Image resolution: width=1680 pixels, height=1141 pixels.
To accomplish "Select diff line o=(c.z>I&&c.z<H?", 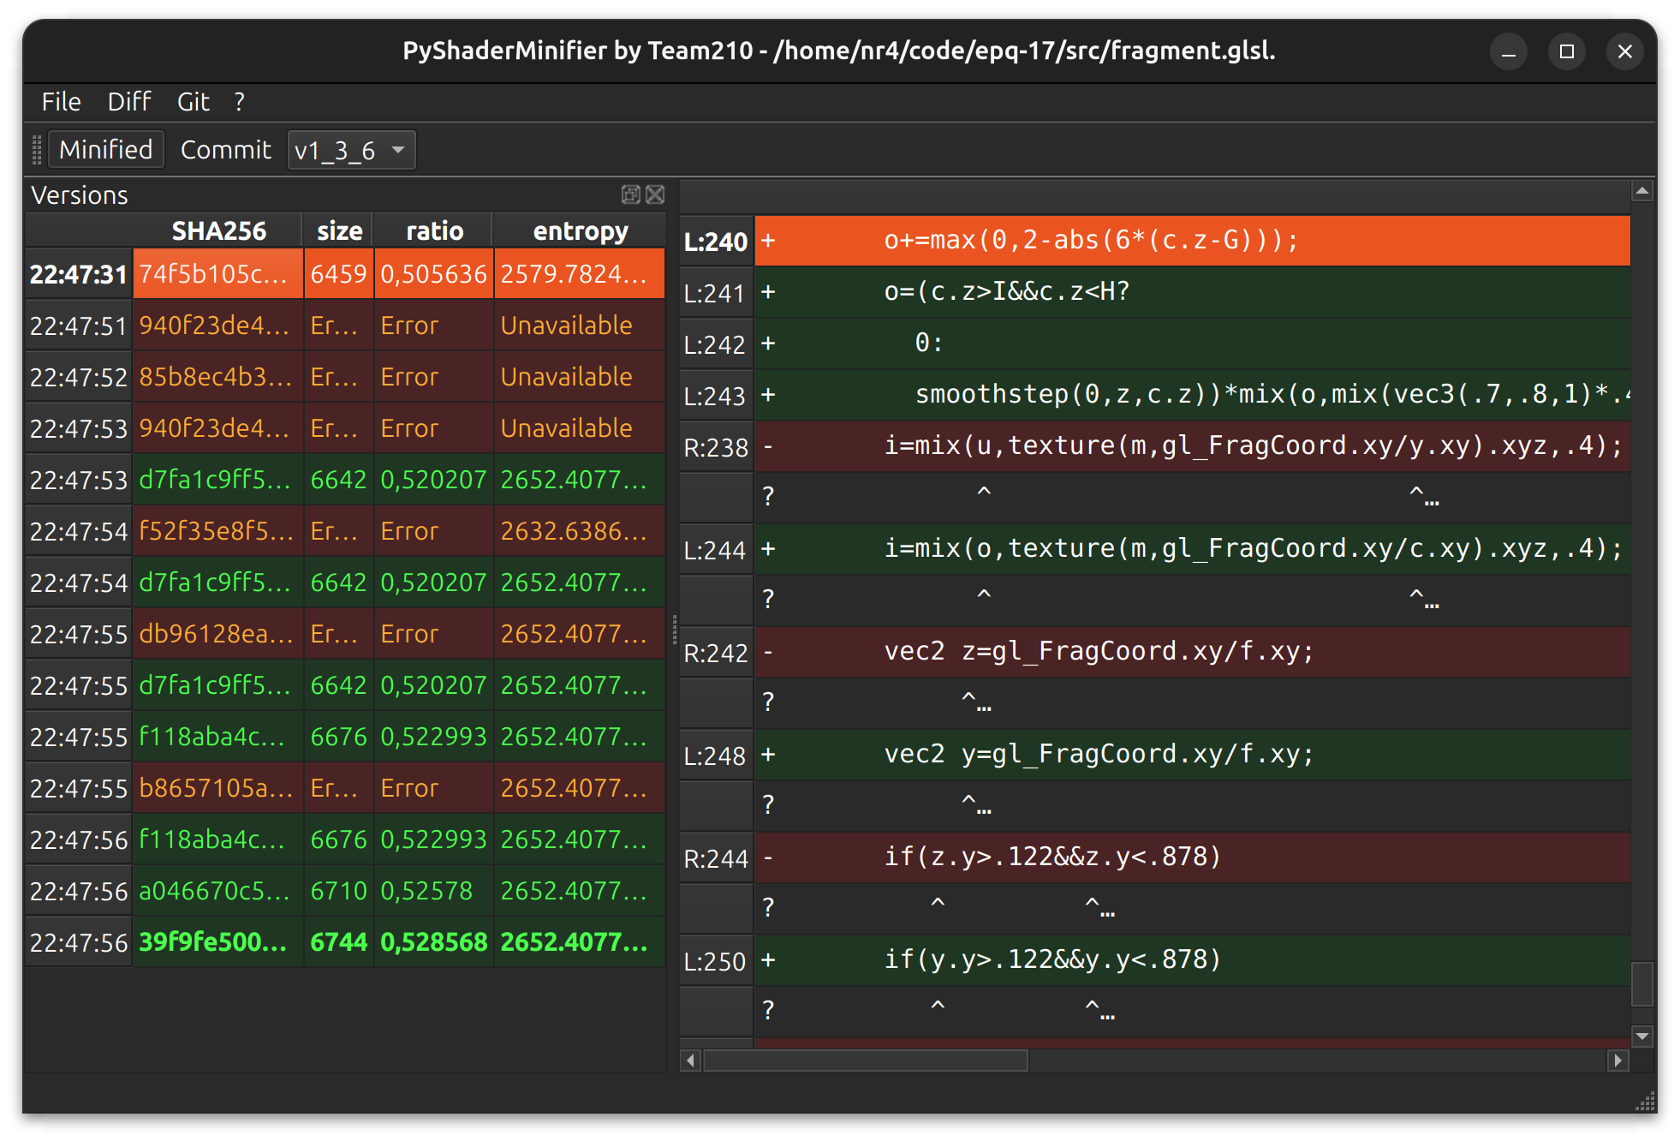I will tap(1192, 292).
